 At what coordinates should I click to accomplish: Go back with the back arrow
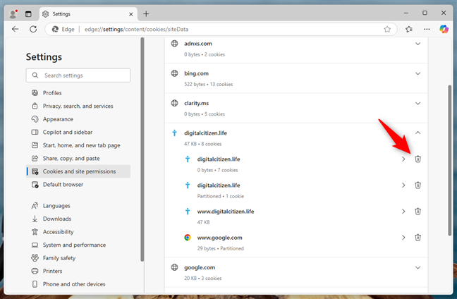[15, 29]
